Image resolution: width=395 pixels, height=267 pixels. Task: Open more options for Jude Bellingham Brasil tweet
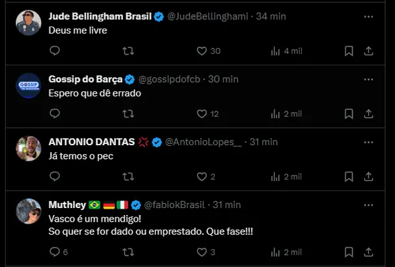tap(368, 17)
